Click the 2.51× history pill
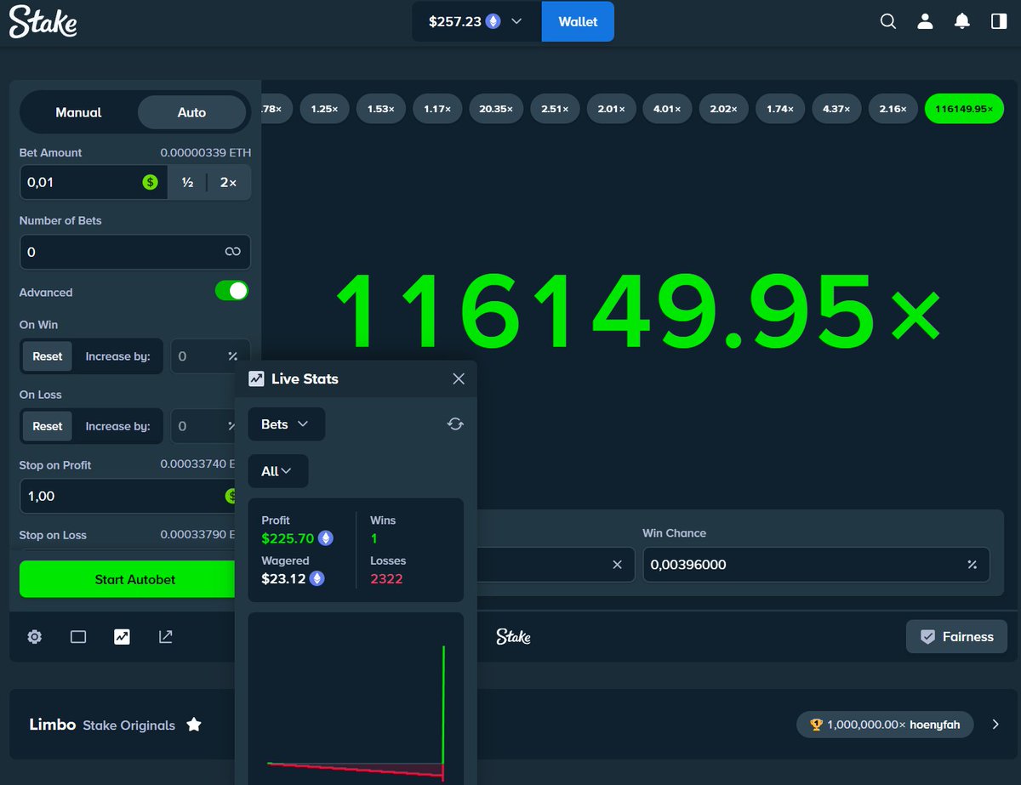The width and height of the screenshot is (1021, 785). 555,109
